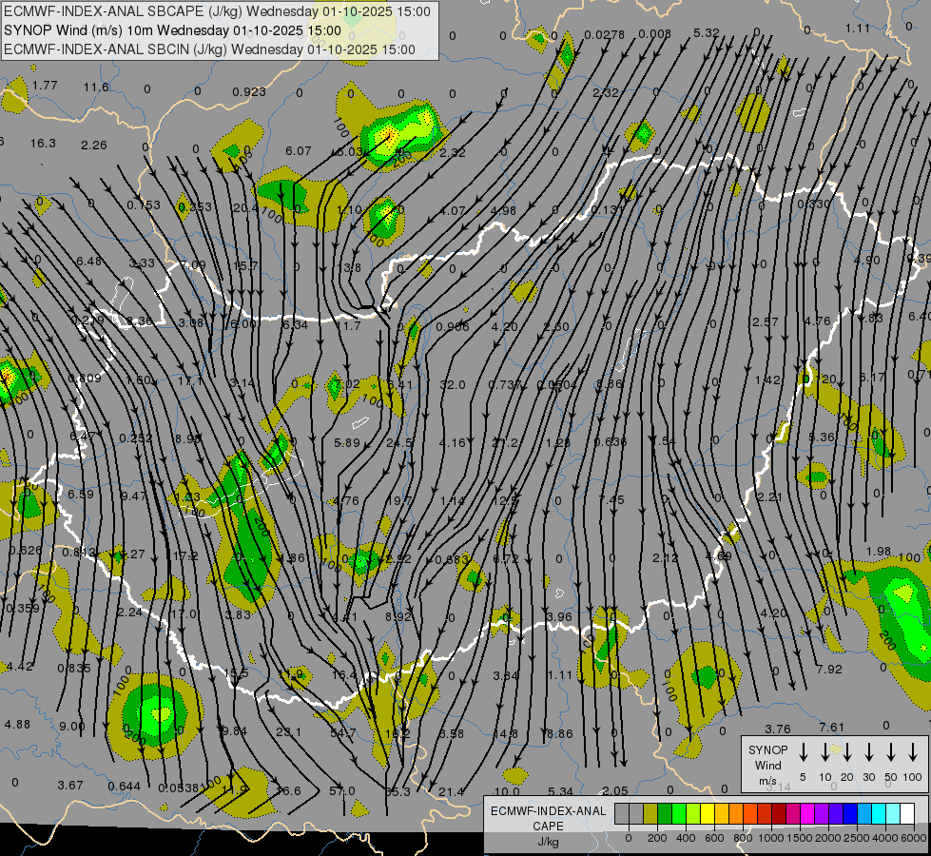Click the map value 2.26

point(94,145)
